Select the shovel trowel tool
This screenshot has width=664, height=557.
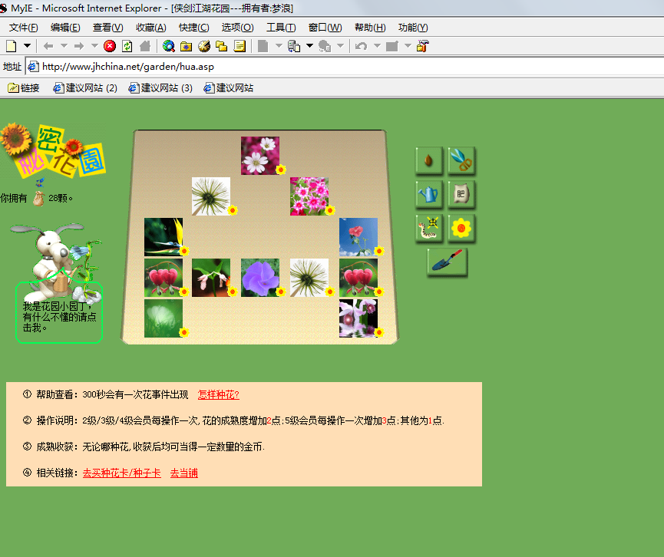tap(448, 262)
